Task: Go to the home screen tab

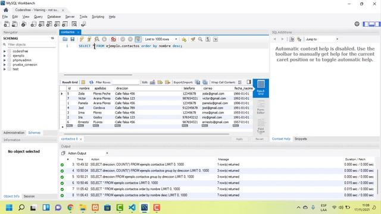Action: point(6,10)
